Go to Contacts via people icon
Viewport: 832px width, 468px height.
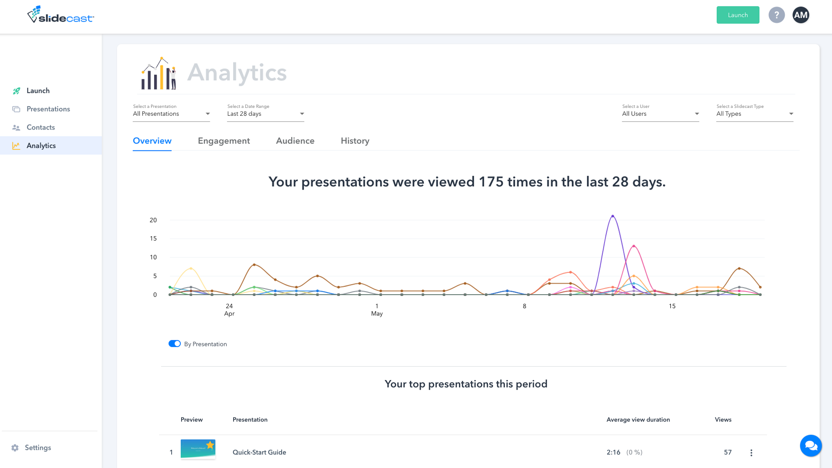(x=16, y=128)
